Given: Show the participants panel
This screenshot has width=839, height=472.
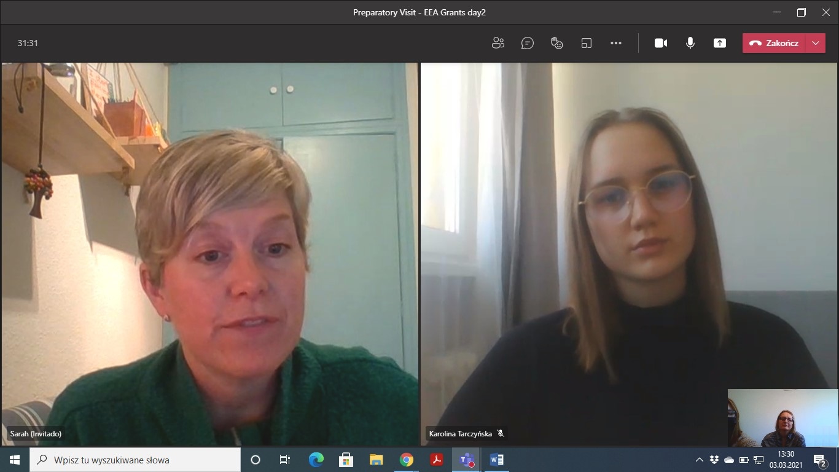Looking at the screenshot, I should coord(498,43).
